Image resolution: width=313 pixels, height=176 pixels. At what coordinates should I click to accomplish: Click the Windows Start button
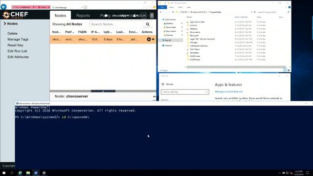(4, 173)
